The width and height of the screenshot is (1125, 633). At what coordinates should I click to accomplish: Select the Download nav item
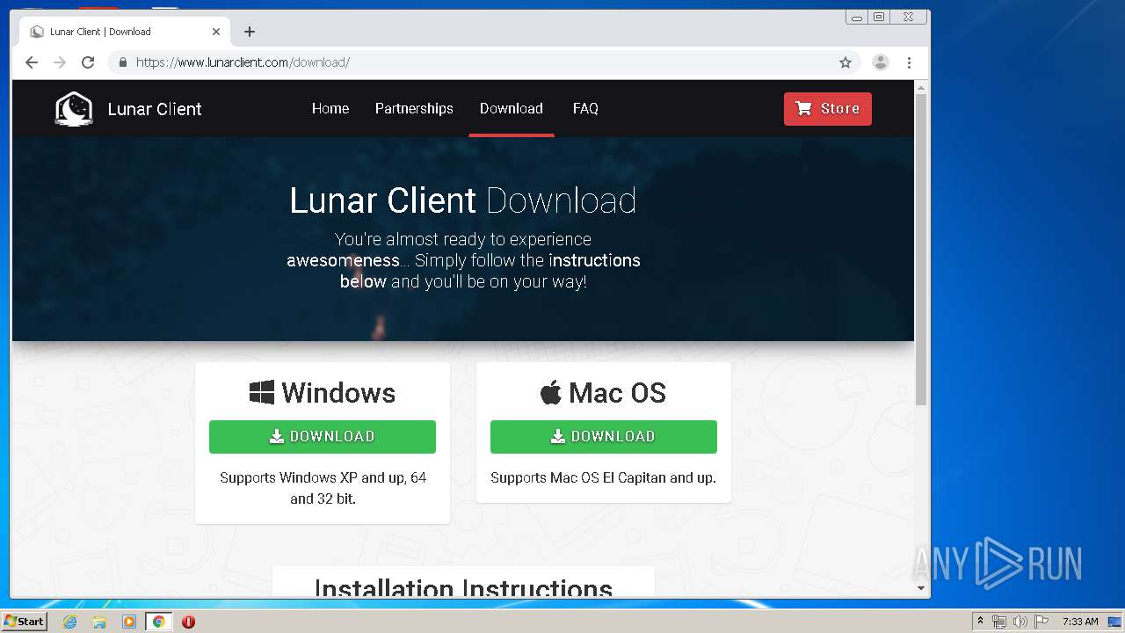click(x=512, y=109)
